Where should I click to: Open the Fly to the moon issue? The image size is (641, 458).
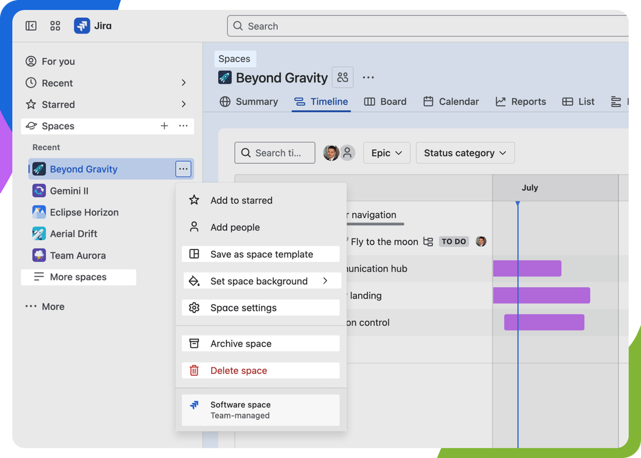[384, 242]
